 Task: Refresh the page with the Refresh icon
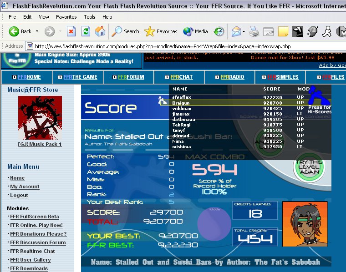[x=86, y=31]
